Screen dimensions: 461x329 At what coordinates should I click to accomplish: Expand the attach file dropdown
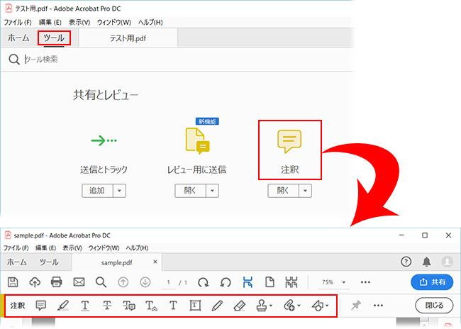coord(299,306)
